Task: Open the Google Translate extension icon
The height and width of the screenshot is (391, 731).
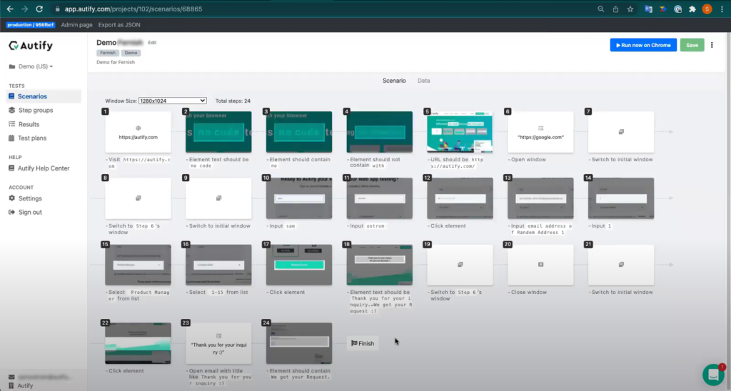Action: [648, 9]
